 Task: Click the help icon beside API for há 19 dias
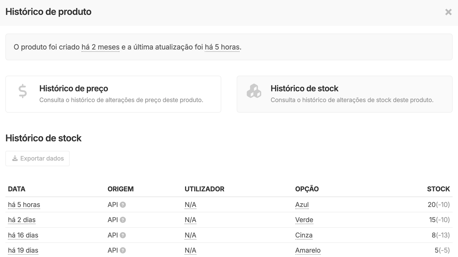123,250
